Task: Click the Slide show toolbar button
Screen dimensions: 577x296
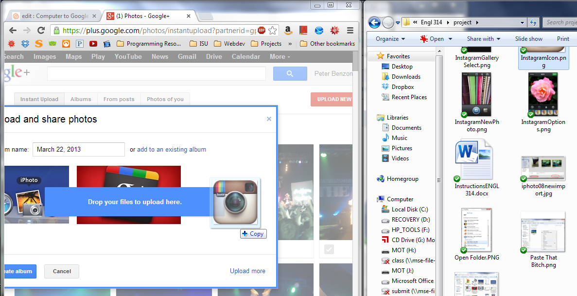Action: click(529, 39)
